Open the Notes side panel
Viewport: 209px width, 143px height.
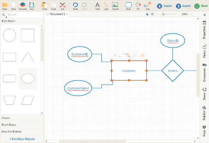204,51
